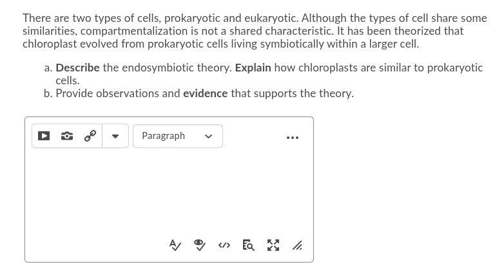Preview the answer content
The height and width of the screenshot is (278, 495).
pos(248,245)
